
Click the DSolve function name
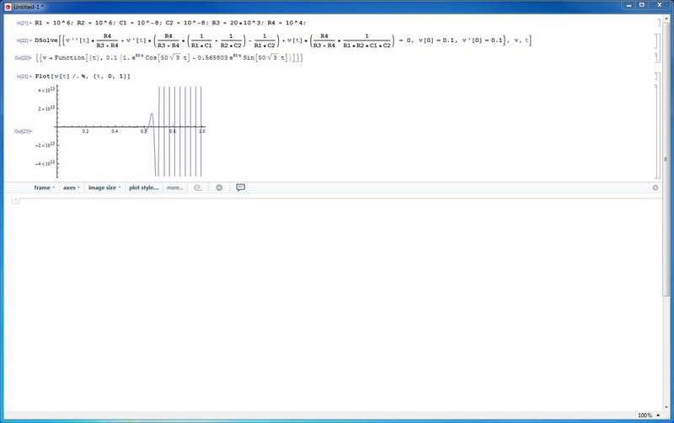point(46,40)
